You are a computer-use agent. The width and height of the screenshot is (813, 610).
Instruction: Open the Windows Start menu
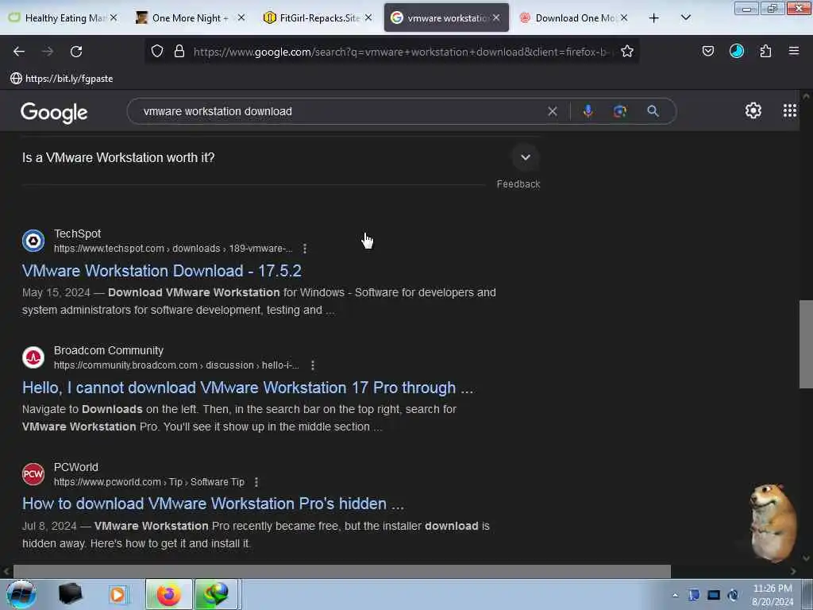[x=21, y=594]
